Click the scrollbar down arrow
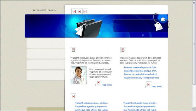Screen dimensions: 196x111 click(x=194, y=109)
